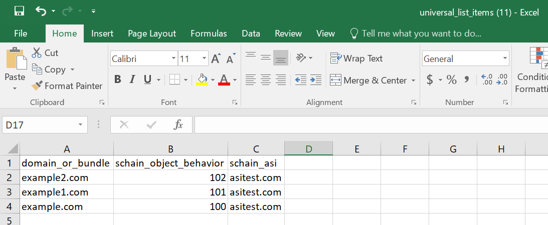Select cell A2 containing example2.com
The height and width of the screenshot is (225, 548).
[66, 177]
